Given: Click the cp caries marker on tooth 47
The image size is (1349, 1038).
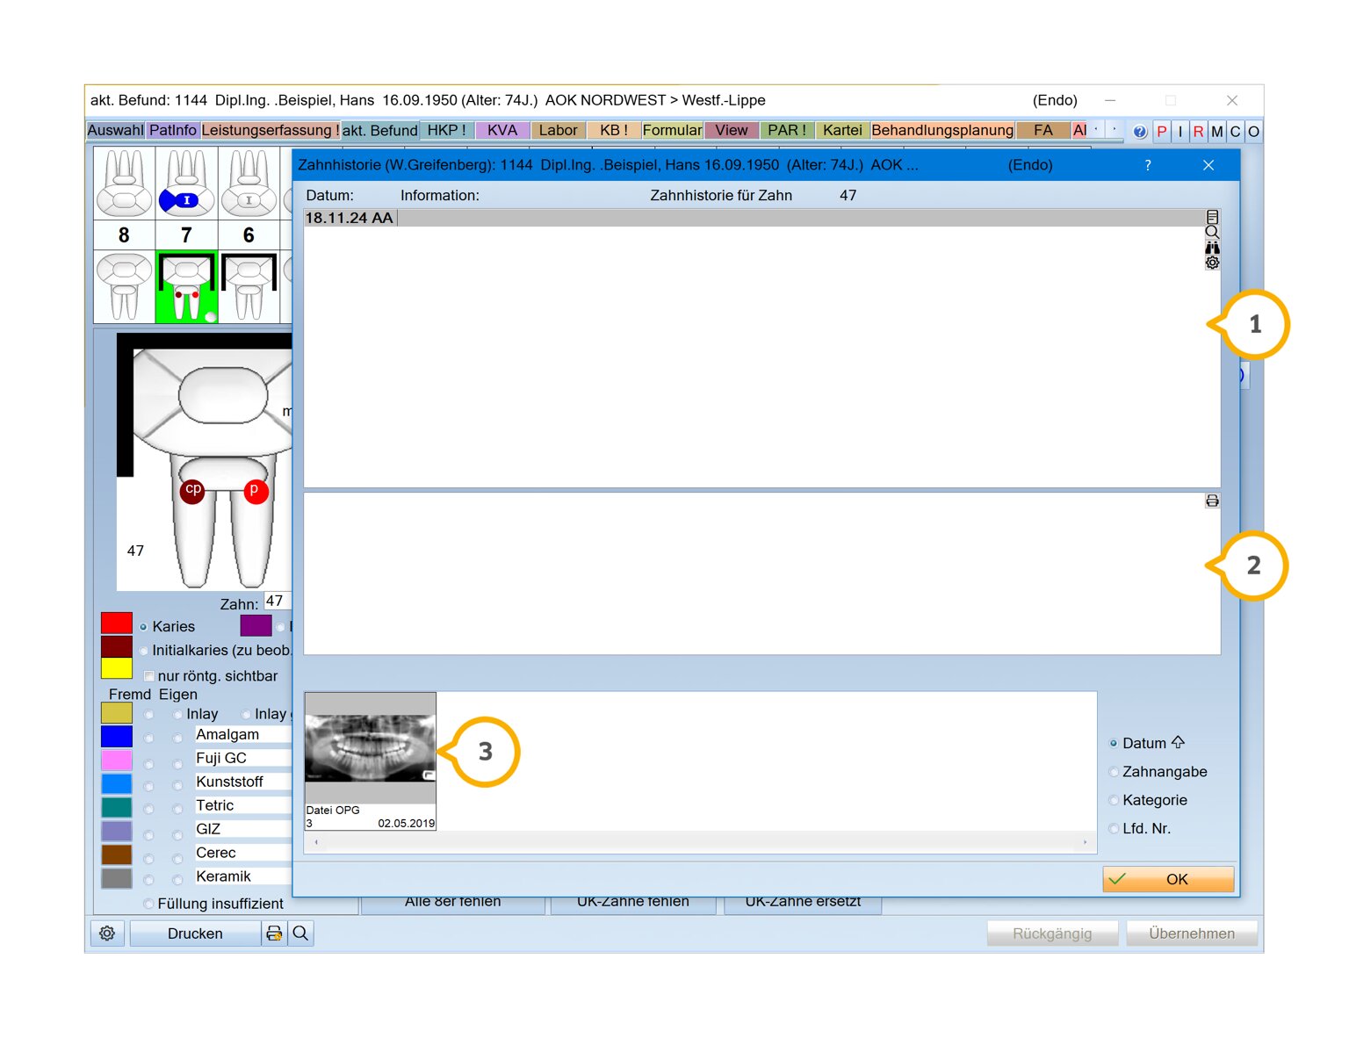Looking at the screenshot, I should pyautogui.click(x=192, y=491).
